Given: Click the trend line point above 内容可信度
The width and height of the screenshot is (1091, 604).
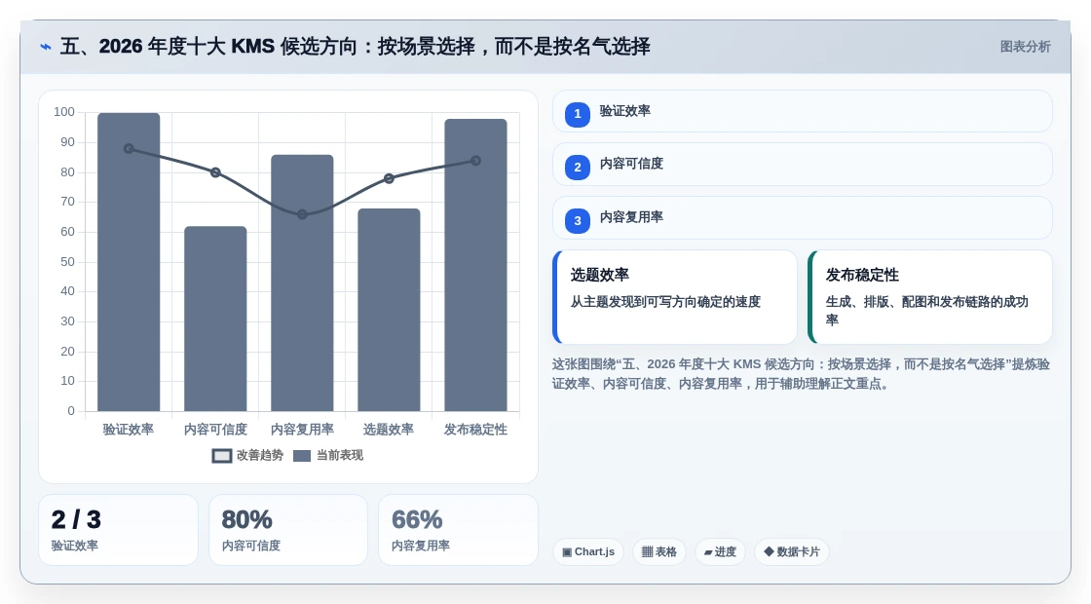Looking at the screenshot, I should 215,172.
